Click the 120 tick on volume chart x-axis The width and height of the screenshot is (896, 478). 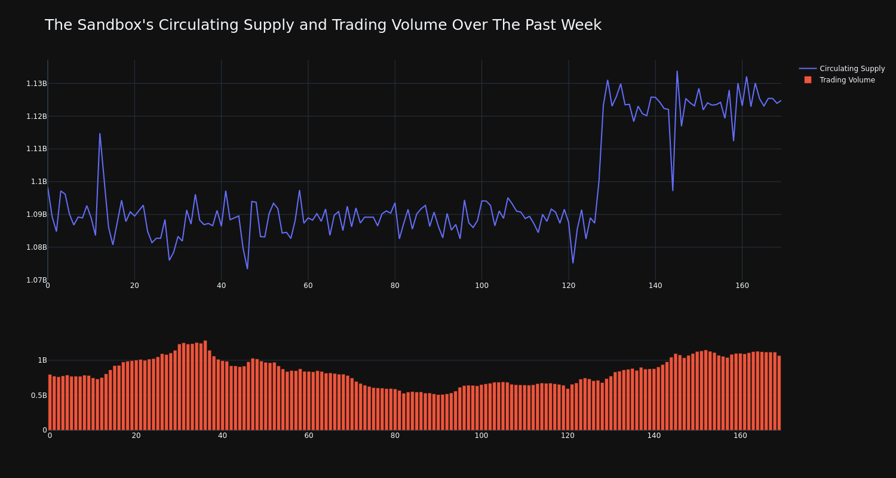567,436
